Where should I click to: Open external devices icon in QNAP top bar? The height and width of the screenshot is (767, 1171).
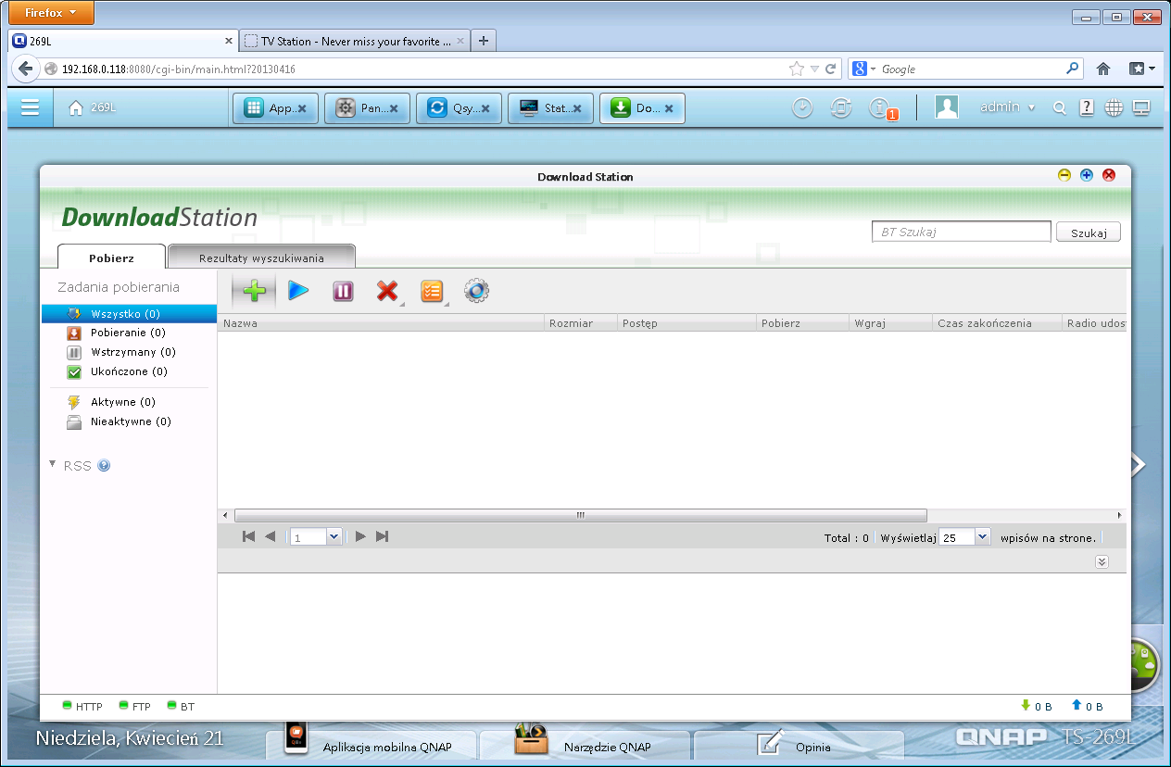(840, 107)
